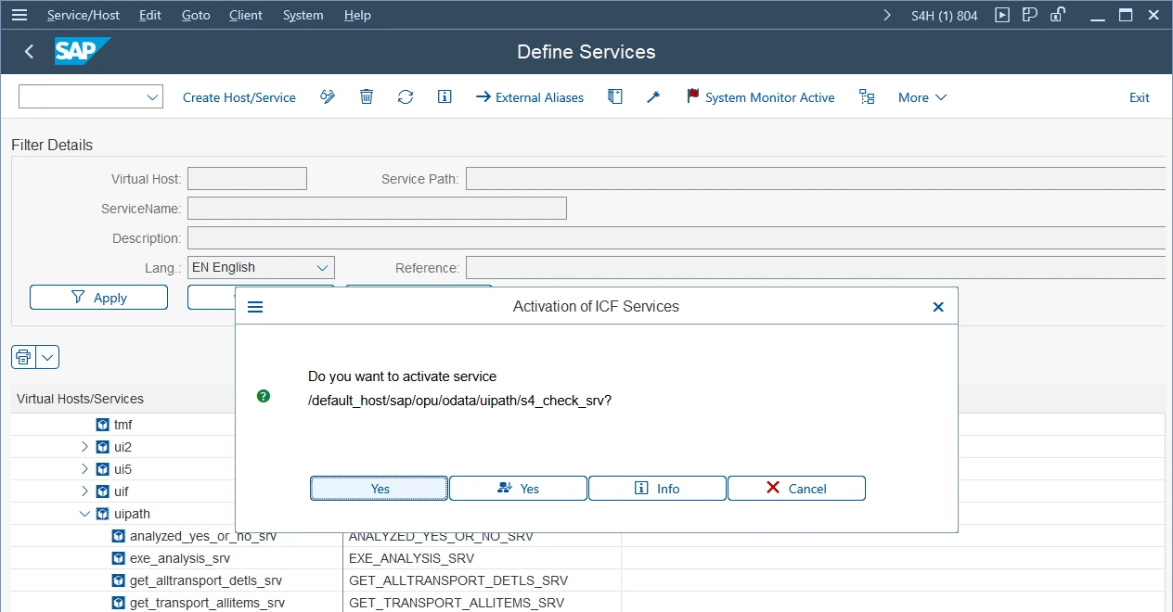Click the get_alltransport_detls_srv service icon
1173x612 pixels.
coord(119,580)
